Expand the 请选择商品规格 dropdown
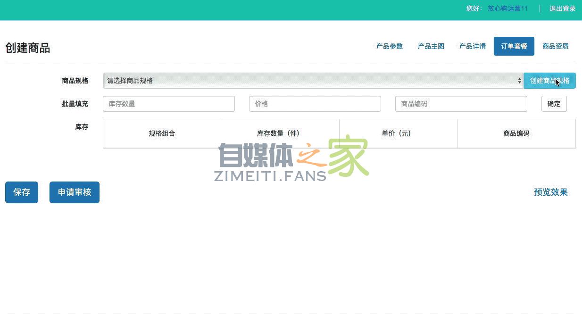The image size is (582, 315). 313,81
